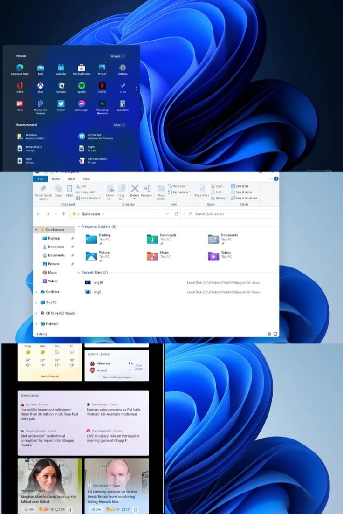Screen dimensions: 343x514
Task: Click the Up one level arrow
Action: (x=64, y=214)
